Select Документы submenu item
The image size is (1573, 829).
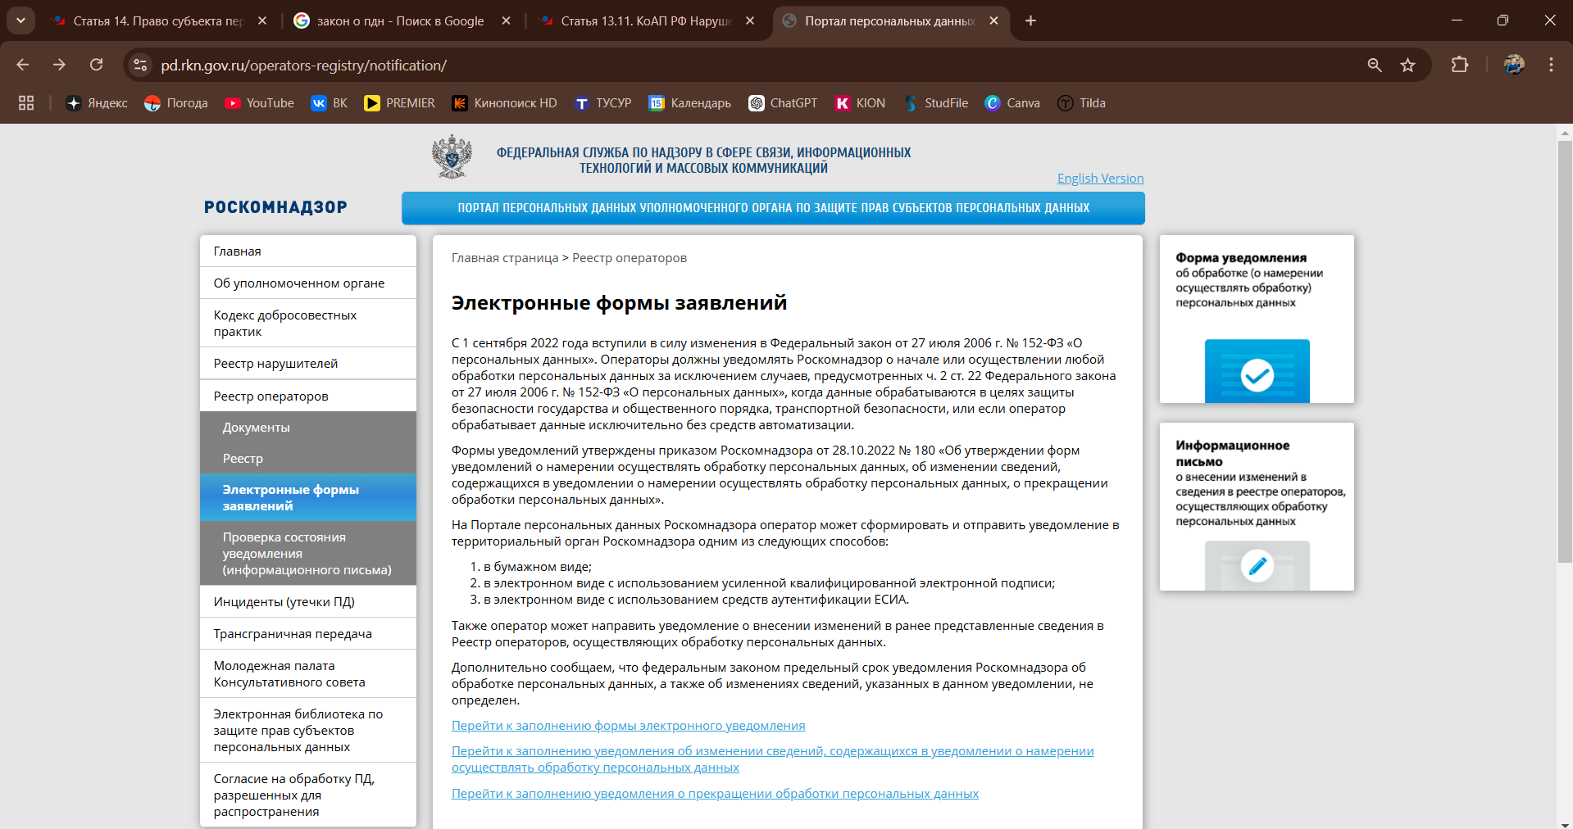pyautogui.click(x=308, y=428)
